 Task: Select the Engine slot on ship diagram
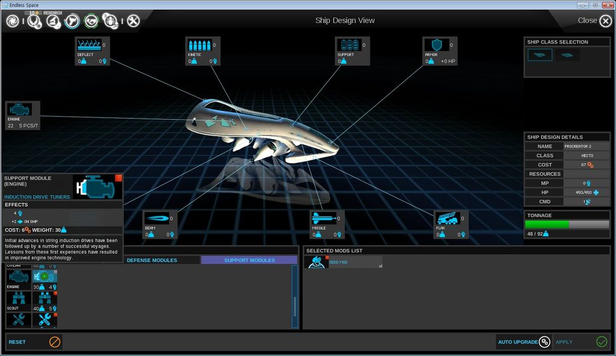(x=19, y=110)
